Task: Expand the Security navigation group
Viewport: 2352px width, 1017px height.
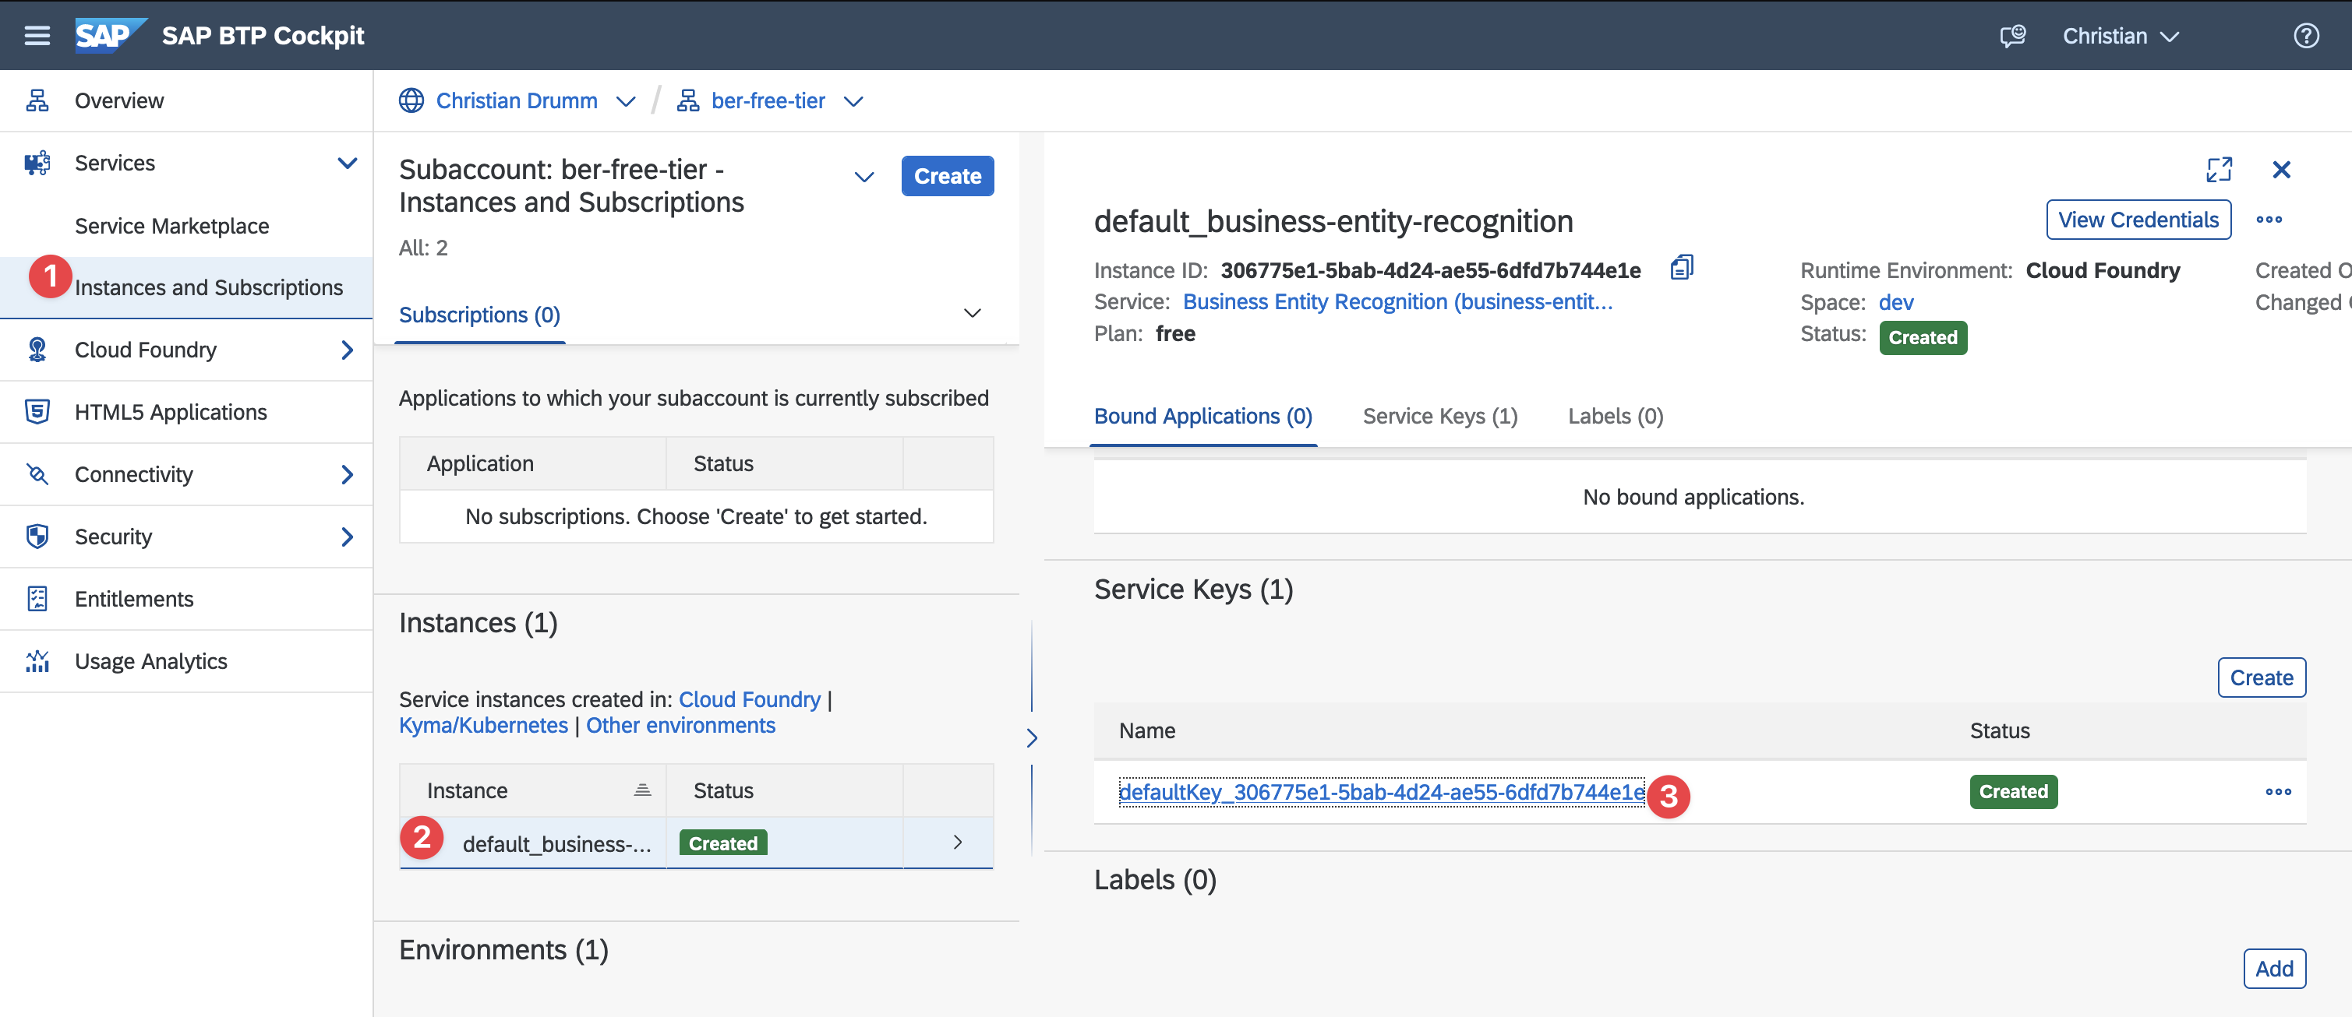Action: [347, 537]
